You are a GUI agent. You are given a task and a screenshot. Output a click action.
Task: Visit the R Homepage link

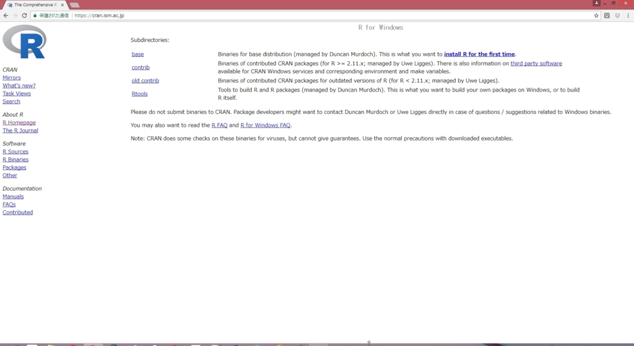coord(19,123)
